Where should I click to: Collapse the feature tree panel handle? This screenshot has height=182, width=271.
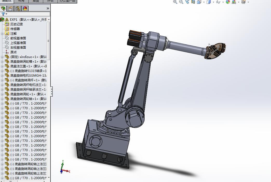coord(51,91)
